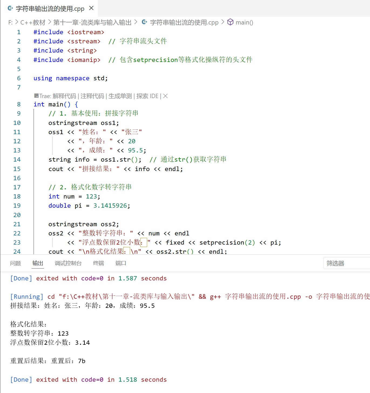Click 'int main() {' in the editor
This screenshot has width=370, height=393.
click(56, 104)
